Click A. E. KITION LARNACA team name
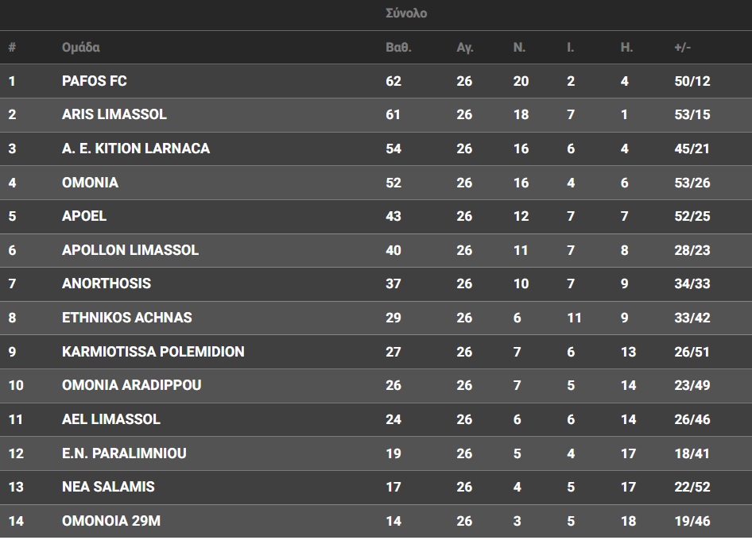This screenshot has height=540, width=752. (x=136, y=148)
